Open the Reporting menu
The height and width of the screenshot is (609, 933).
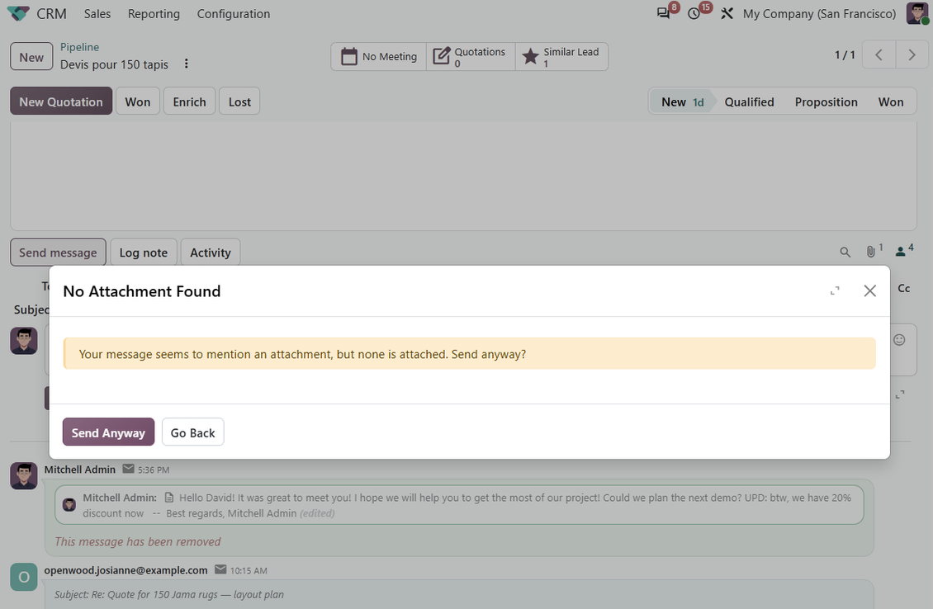[154, 14]
